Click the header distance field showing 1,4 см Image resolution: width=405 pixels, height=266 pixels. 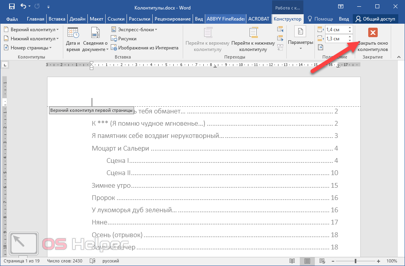[335, 30]
